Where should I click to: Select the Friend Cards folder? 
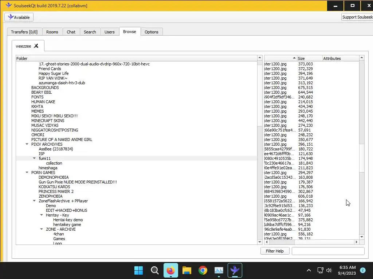coord(50,69)
